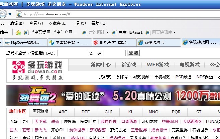220x139 pixels.
Task: Open the recent pages dropdown arrow
Action: [10, 14]
